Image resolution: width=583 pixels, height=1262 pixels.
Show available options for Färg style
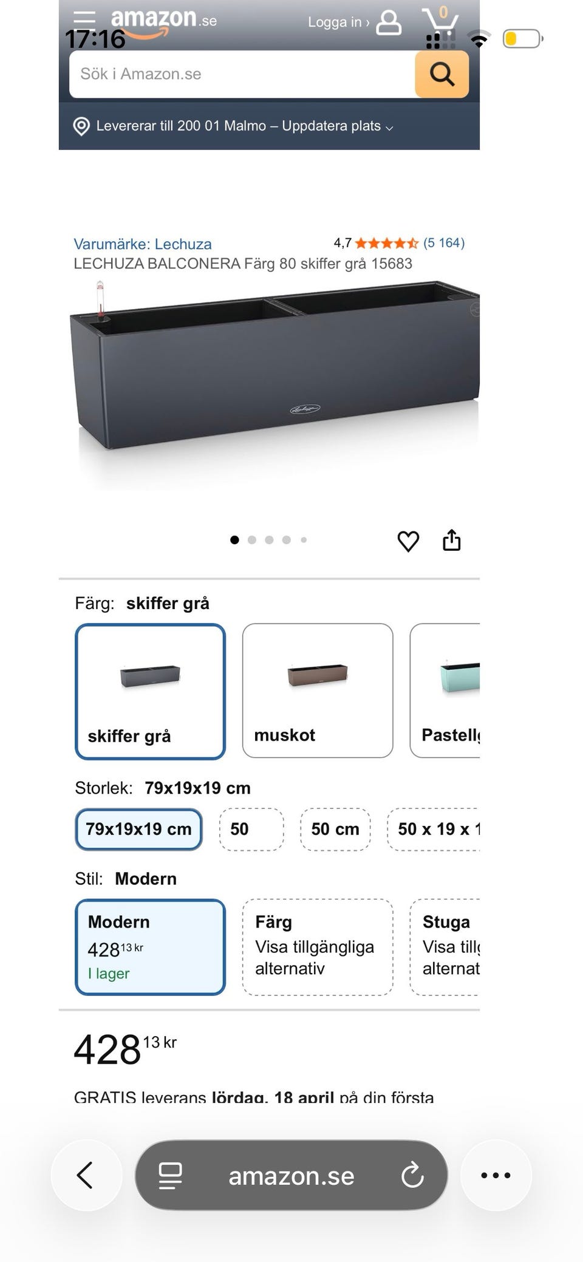pyautogui.click(x=318, y=947)
